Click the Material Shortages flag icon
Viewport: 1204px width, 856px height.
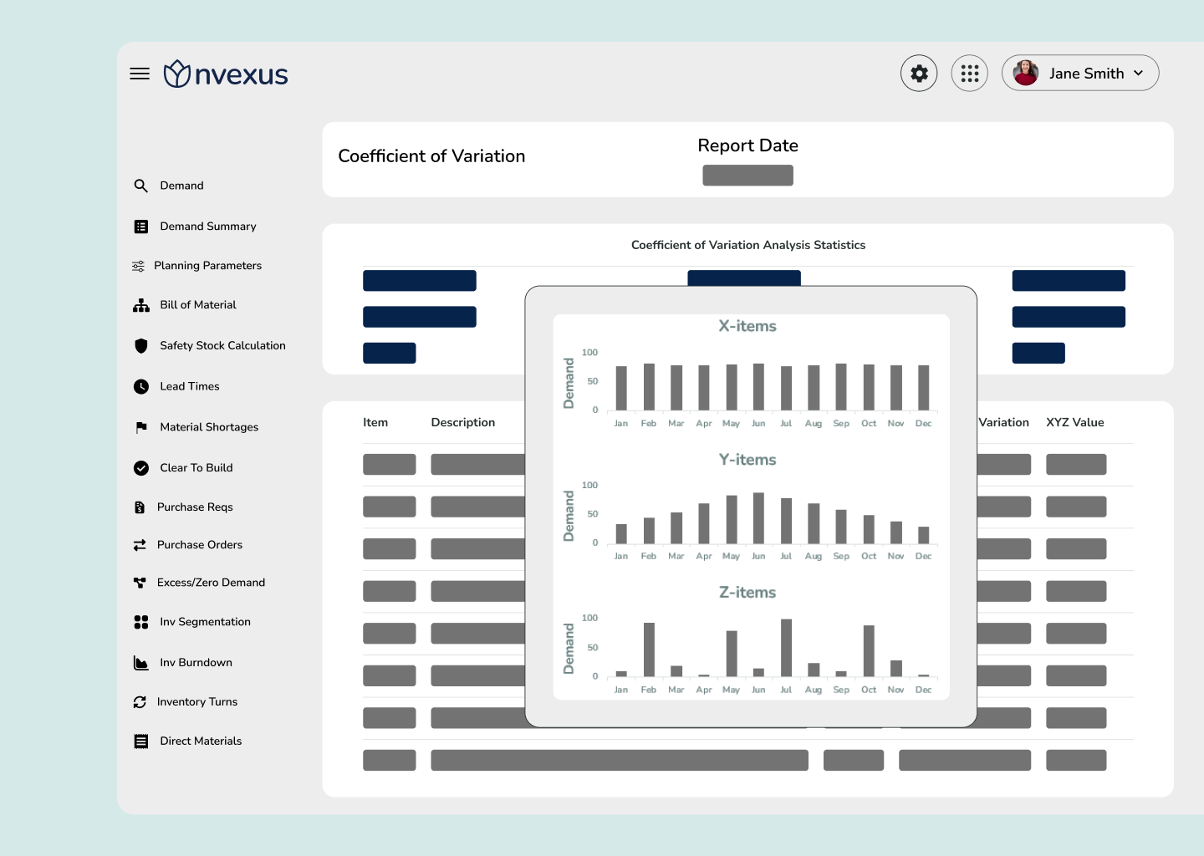[x=141, y=427]
